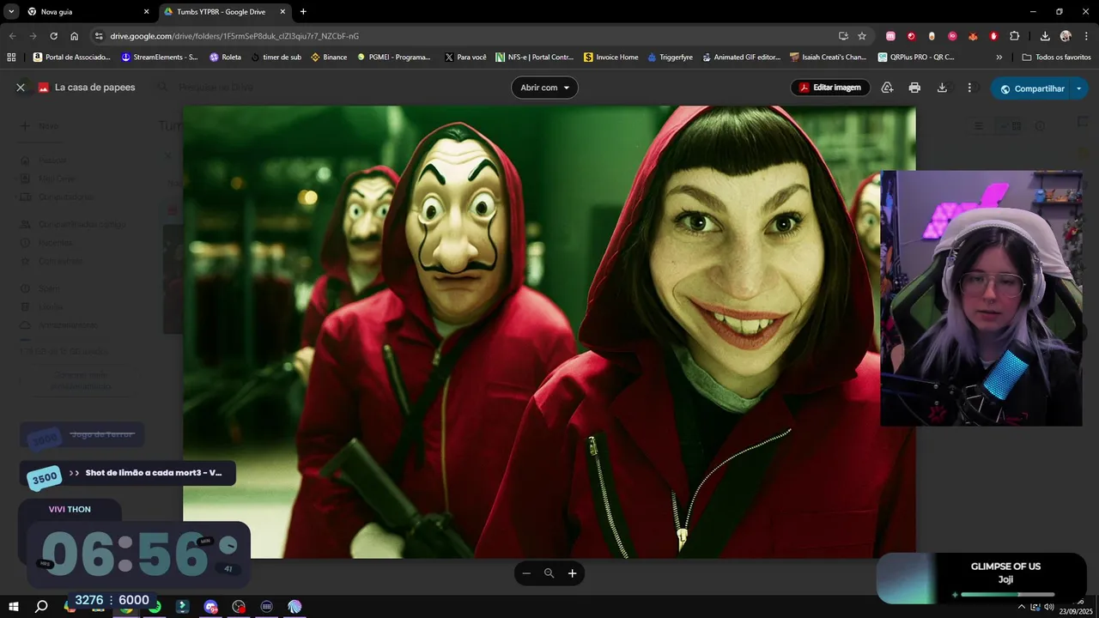
Task: Open the timer de sub bookmark
Action: (276, 57)
